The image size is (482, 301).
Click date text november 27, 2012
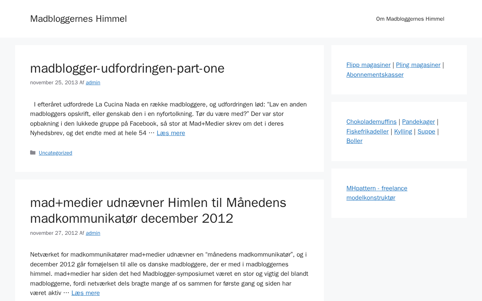click(54, 233)
